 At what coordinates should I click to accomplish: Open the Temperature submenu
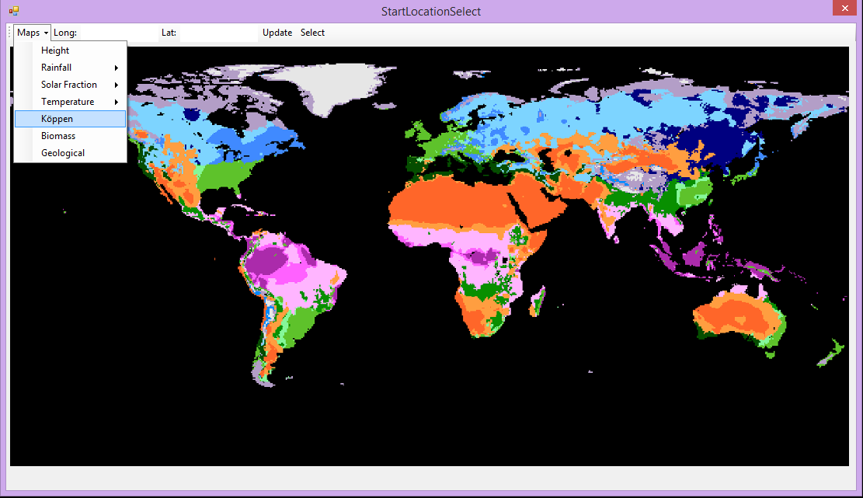(x=68, y=102)
